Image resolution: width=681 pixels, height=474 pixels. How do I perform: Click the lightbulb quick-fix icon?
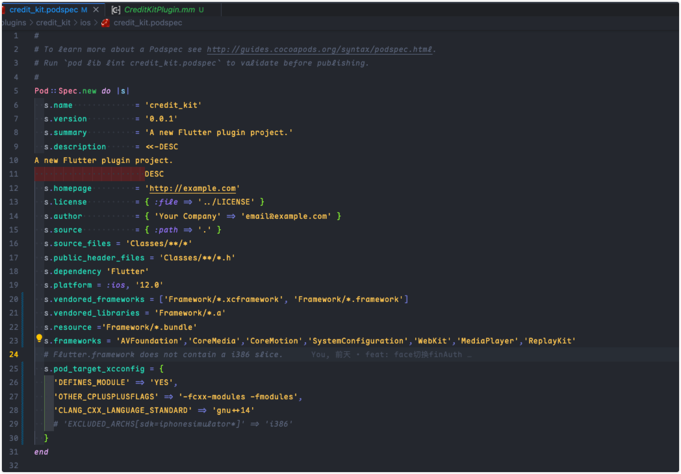(x=39, y=338)
